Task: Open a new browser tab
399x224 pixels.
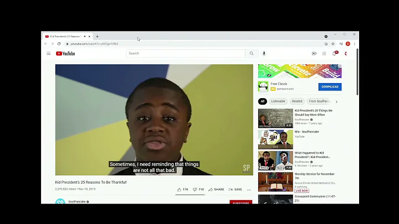Action: tap(97, 37)
